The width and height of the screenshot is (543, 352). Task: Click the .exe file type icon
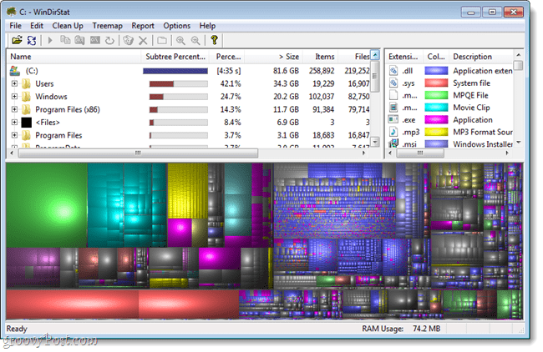point(393,119)
